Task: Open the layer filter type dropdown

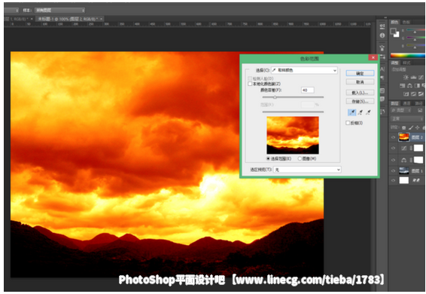Action: coord(401,110)
